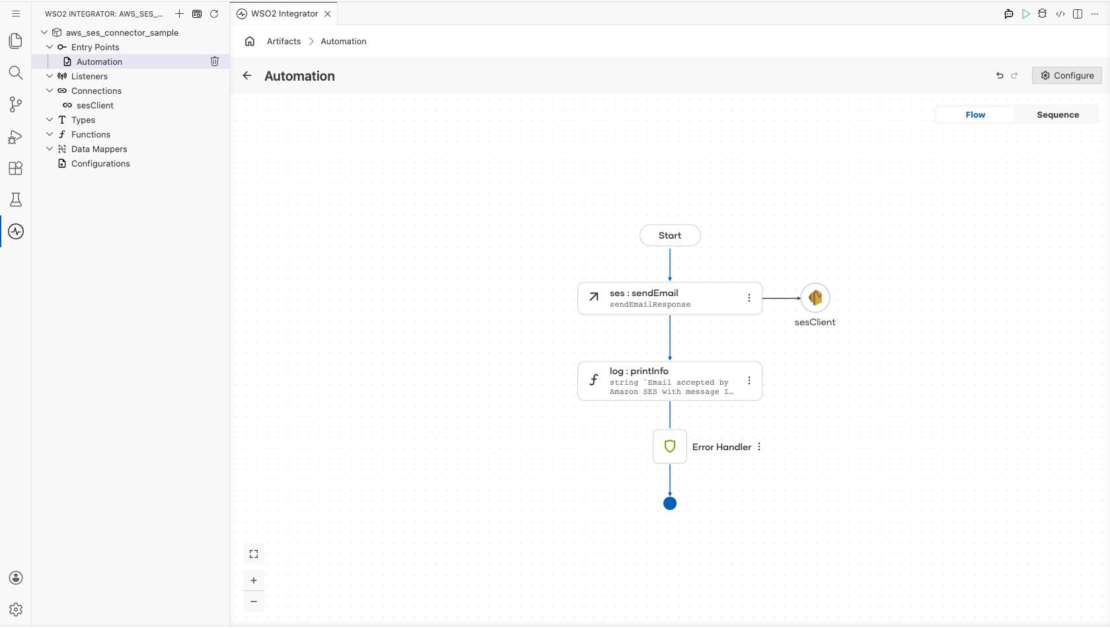Refresh the WSO2 Integrator project tree

(x=214, y=13)
